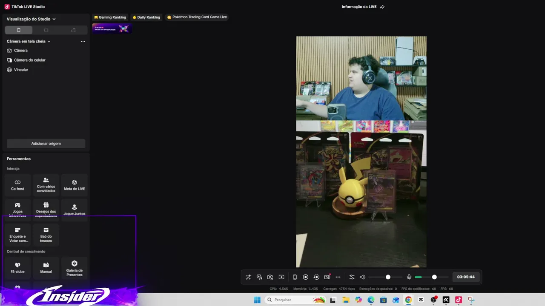Expand the Câmera em tela cheia dropdown
This screenshot has height=306, width=545.
tap(29, 42)
